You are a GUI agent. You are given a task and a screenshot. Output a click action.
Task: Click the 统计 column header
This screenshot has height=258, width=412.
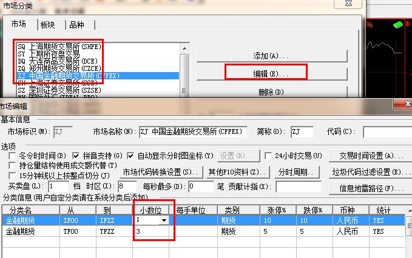coord(387,210)
